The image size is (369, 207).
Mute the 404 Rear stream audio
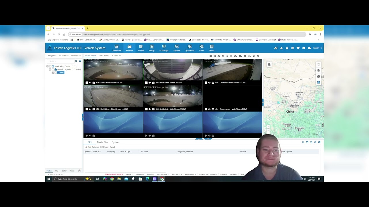(150, 83)
